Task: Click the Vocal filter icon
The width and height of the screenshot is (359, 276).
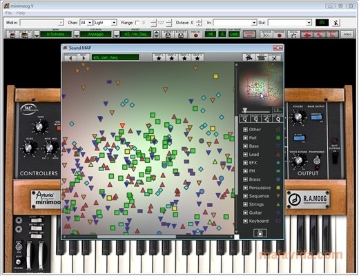Action: coord(293,35)
